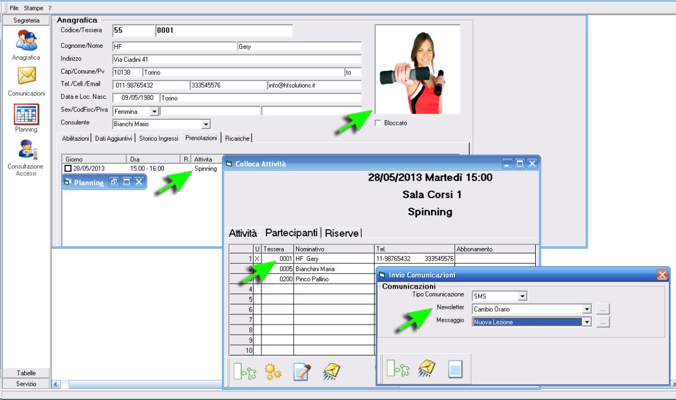Click the sun icons in Colloca Attività toolbar
This screenshot has height=400, width=676.
pyautogui.click(x=273, y=371)
